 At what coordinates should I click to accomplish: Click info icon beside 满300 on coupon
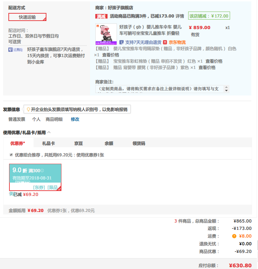[42, 170]
